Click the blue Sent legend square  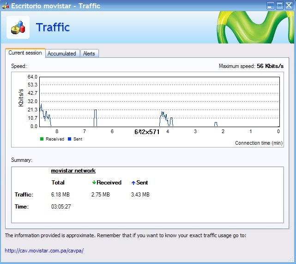[x=69, y=139]
